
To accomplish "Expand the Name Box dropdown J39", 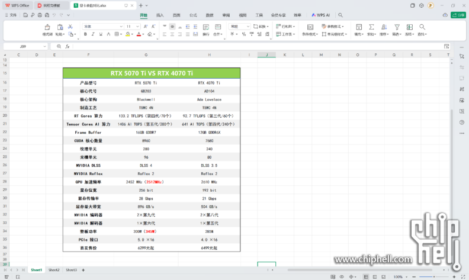I will 44,46.
